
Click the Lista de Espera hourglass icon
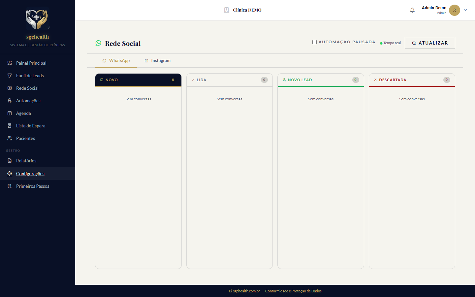pos(10,126)
